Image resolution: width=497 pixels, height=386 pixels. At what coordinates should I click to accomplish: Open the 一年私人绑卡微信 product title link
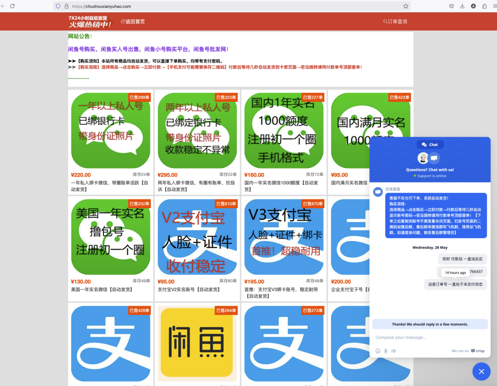(110, 186)
